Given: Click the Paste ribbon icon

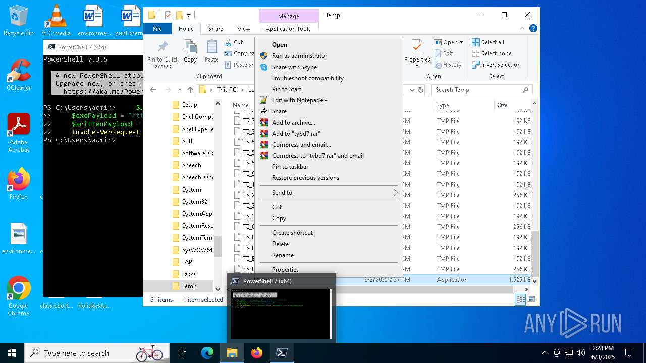Looking at the screenshot, I should coord(211,51).
